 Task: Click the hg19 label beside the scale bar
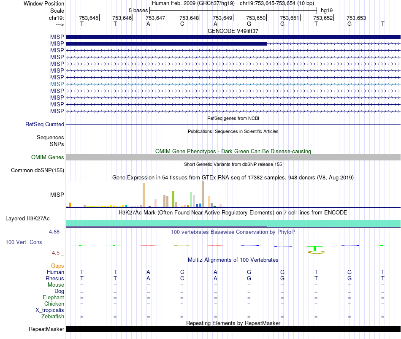(327, 11)
